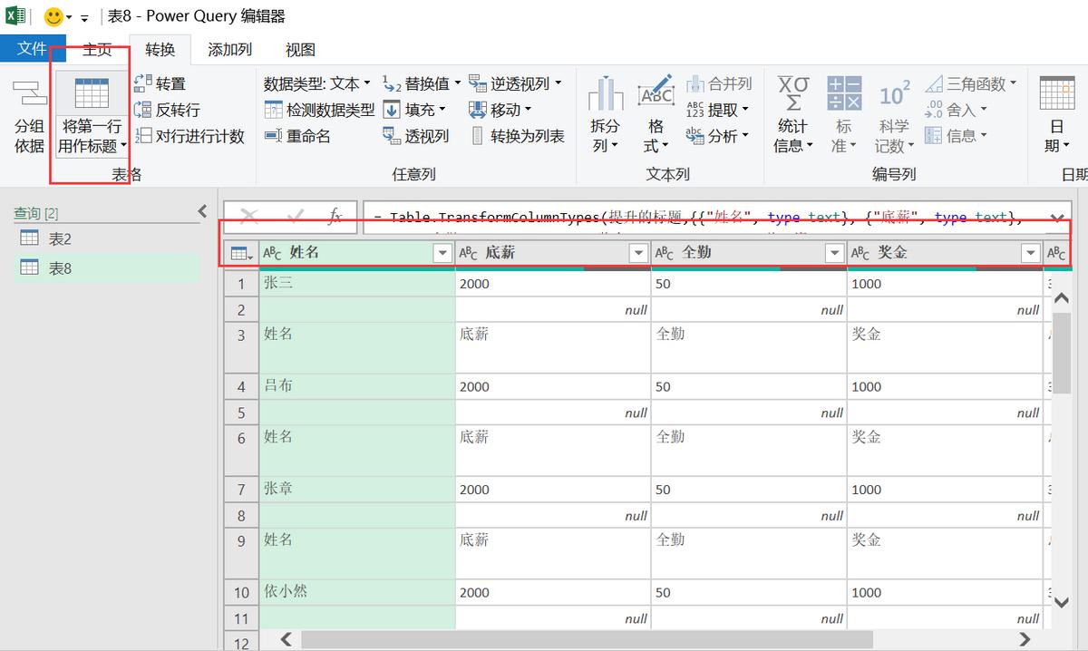The height and width of the screenshot is (651, 1088).
Task: Click the 合并列 icon
Action: pos(719,83)
